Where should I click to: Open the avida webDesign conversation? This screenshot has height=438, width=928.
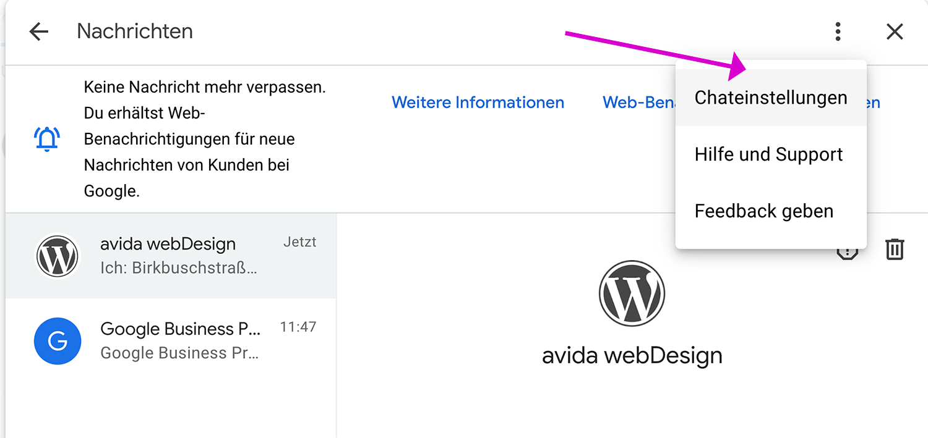click(x=171, y=256)
